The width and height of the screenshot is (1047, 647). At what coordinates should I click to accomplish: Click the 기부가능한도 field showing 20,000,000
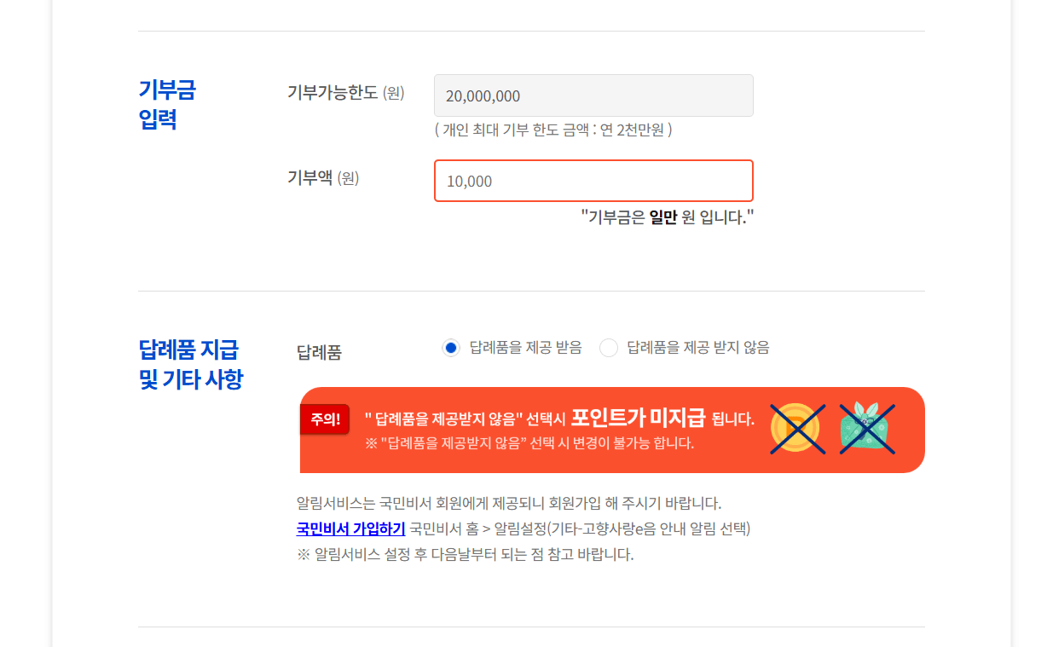593,95
